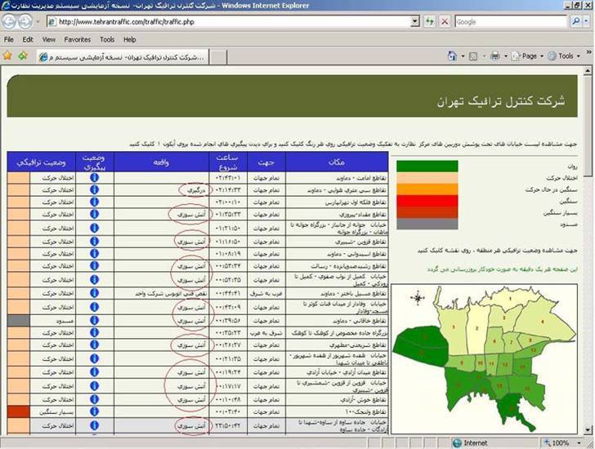Click info icon in the درگیری row
Screen dimensions: 595x449
click(x=94, y=189)
